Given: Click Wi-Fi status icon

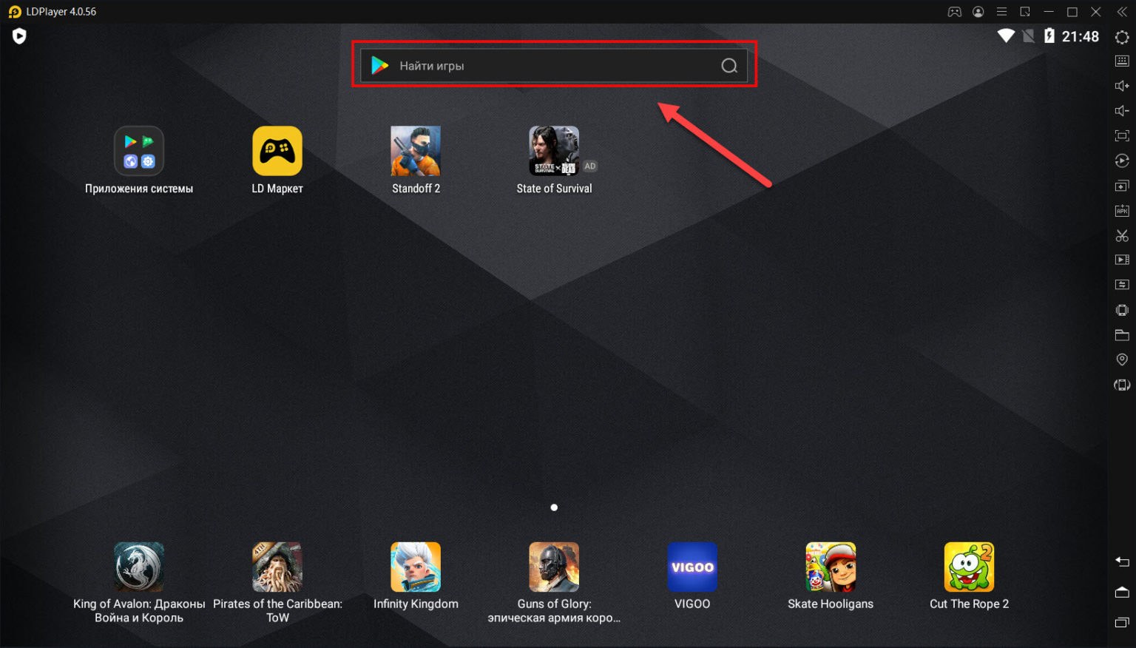Looking at the screenshot, I should pos(1006,36).
